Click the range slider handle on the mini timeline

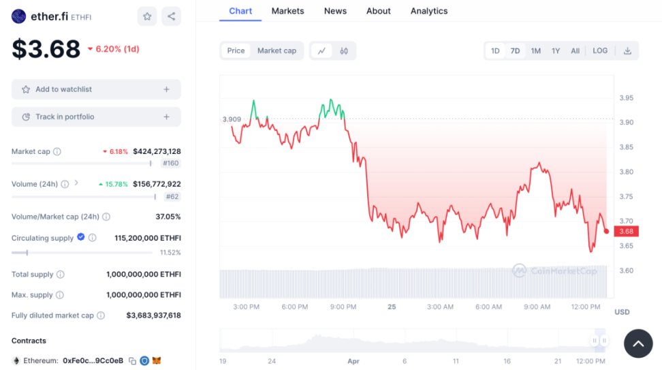[x=595, y=340]
